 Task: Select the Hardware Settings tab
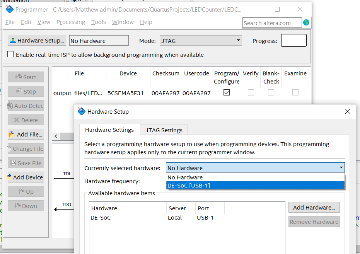(109, 130)
